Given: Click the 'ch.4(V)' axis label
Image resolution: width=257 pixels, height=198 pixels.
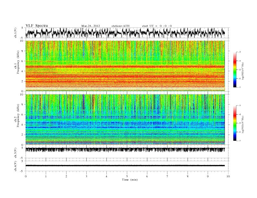Looking at the screenshot, I should (16, 166).
